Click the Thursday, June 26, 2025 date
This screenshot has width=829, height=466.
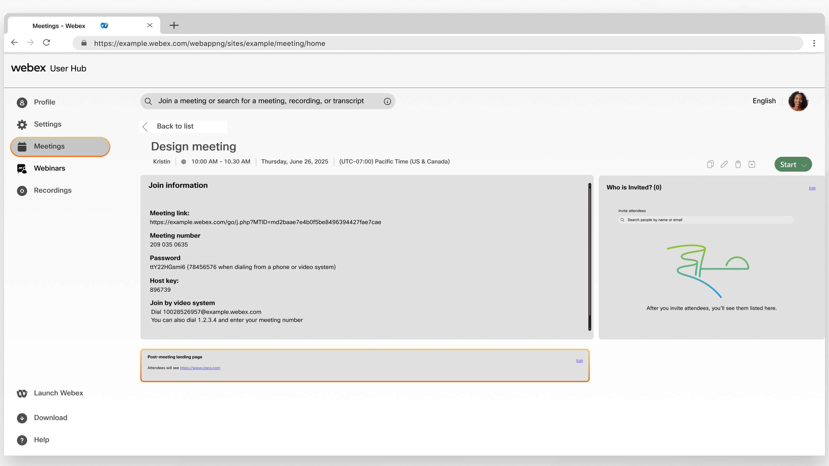(294, 161)
